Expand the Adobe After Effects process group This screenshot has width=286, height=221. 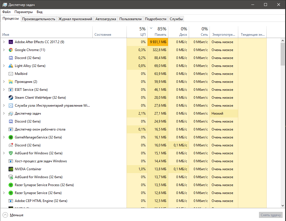(x=4, y=42)
